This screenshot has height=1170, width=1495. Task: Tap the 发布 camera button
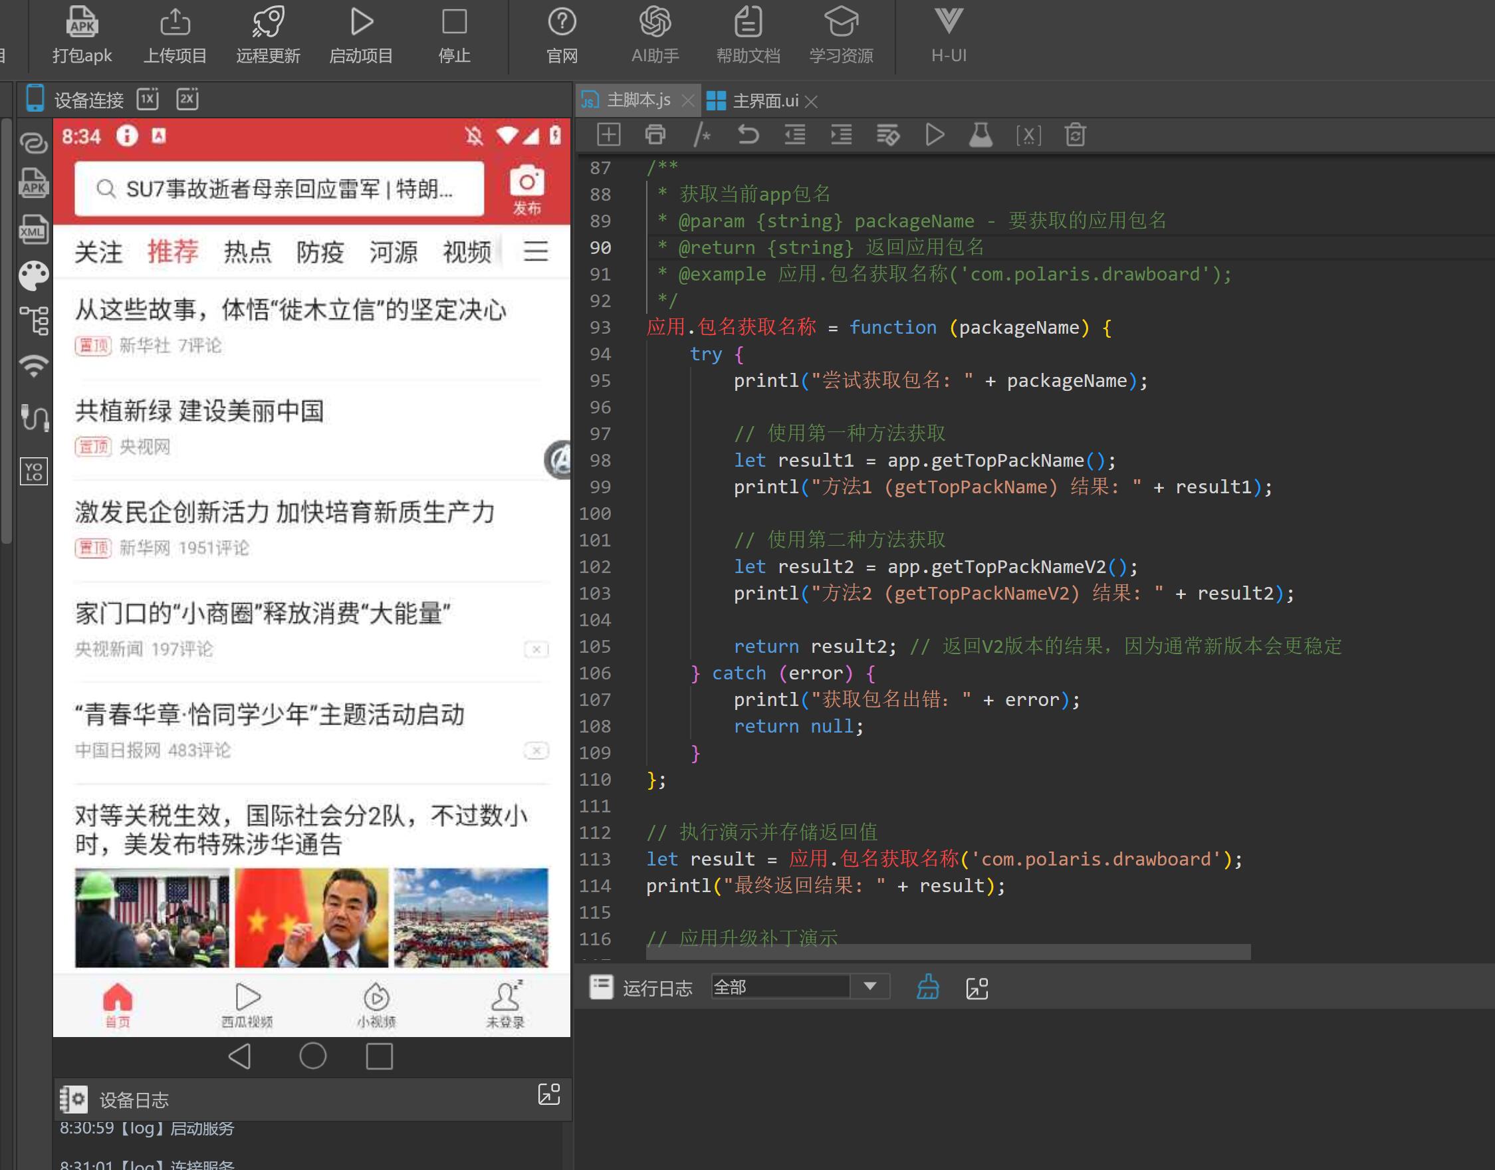tap(526, 189)
